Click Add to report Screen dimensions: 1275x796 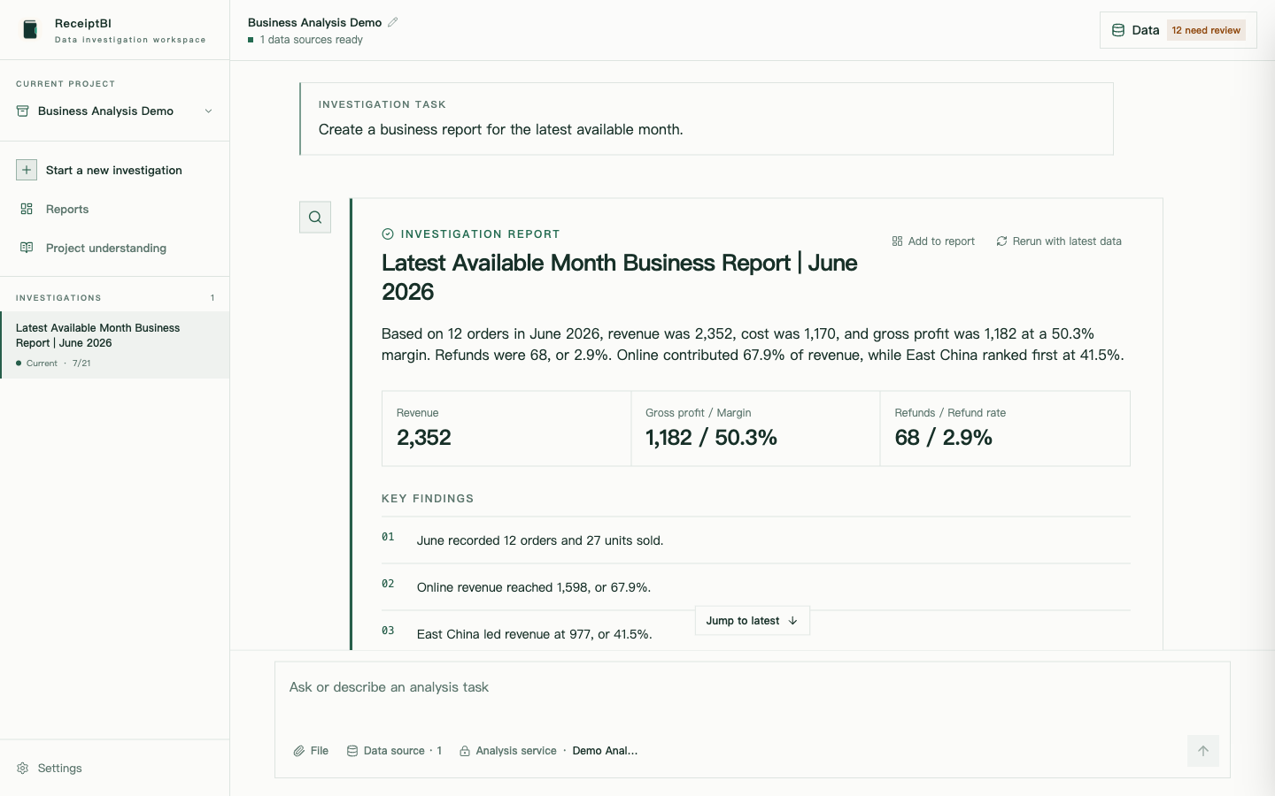933,241
